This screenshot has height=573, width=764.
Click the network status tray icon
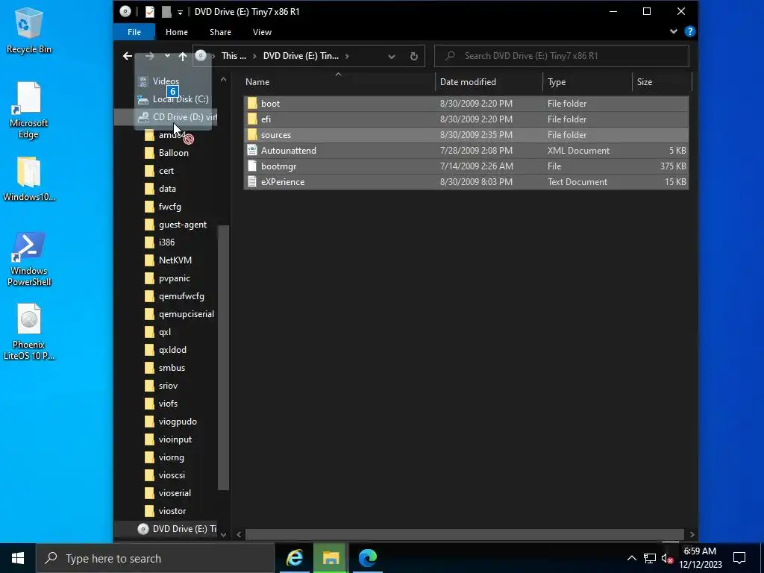pos(650,558)
